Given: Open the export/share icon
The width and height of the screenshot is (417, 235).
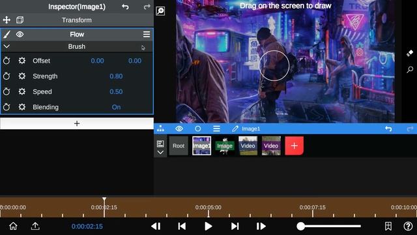Looking at the screenshot, I should pos(35,227).
